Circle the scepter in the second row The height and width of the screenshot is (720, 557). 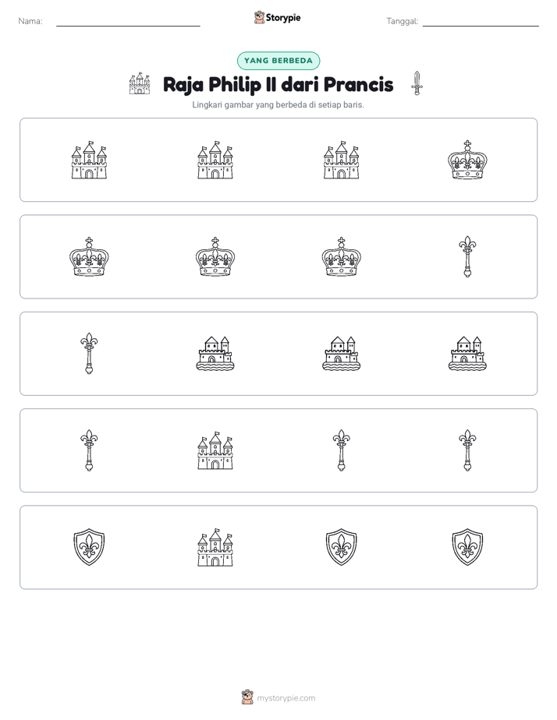467,256
